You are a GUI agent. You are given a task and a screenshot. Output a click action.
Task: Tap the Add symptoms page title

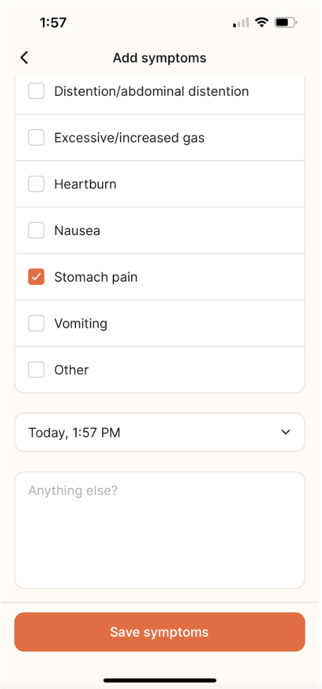click(160, 58)
